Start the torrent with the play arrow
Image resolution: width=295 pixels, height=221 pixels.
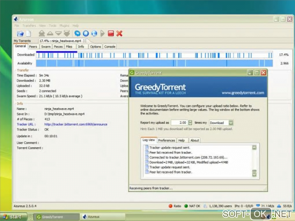102,34
